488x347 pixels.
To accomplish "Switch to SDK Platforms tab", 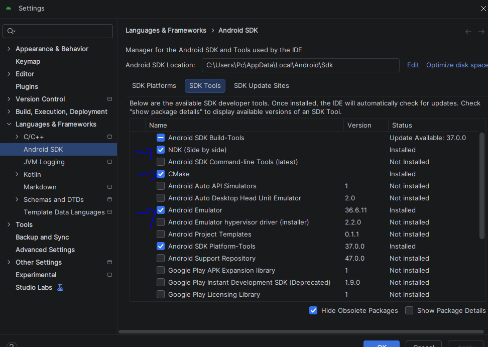I will click(x=154, y=86).
